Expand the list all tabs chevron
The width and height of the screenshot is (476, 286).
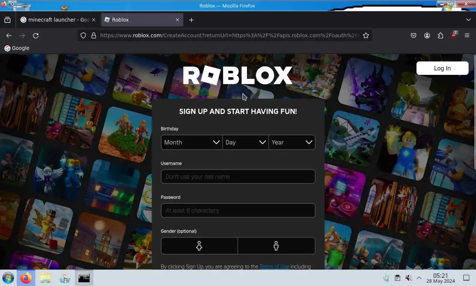point(468,20)
